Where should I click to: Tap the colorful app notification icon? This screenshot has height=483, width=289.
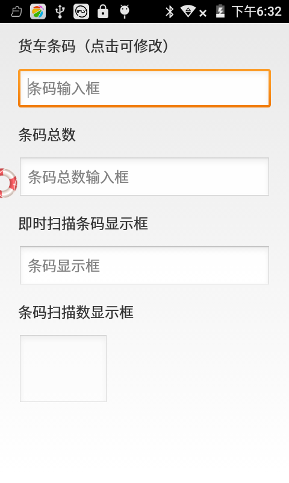[38, 11]
